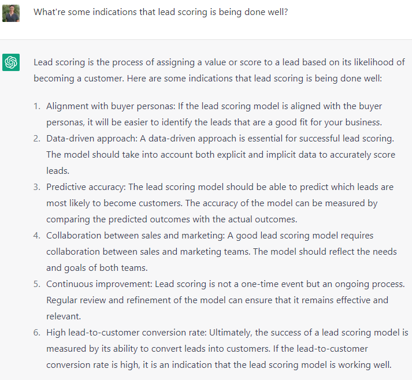Click the intro sentence starting "Lead scoring is the process"
The image size is (412, 380).
[x=219, y=62]
